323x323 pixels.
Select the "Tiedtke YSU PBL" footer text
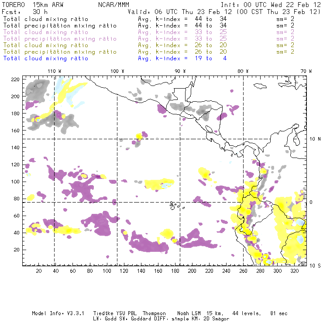[115, 313]
